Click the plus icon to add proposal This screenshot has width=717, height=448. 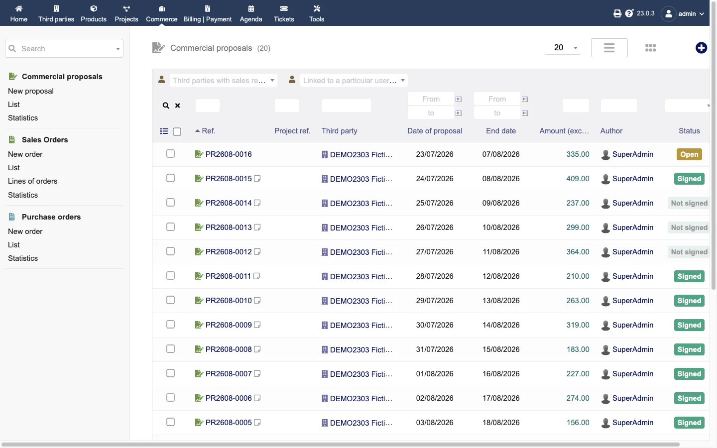click(x=701, y=48)
